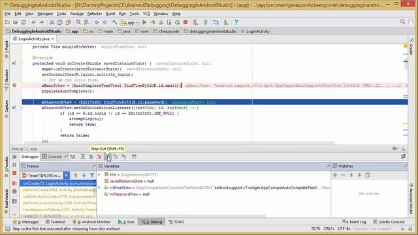Open the app run configuration dropdown
Screen dimensions: 418x235
coord(130,23)
